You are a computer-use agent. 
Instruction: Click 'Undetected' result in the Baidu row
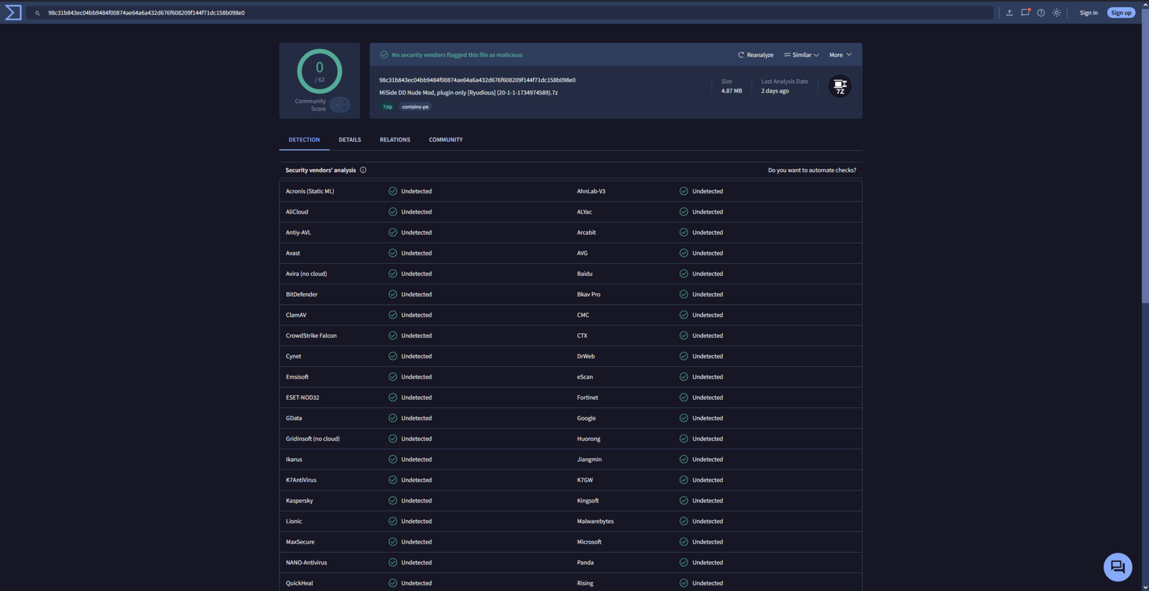(x=707, y=274)
